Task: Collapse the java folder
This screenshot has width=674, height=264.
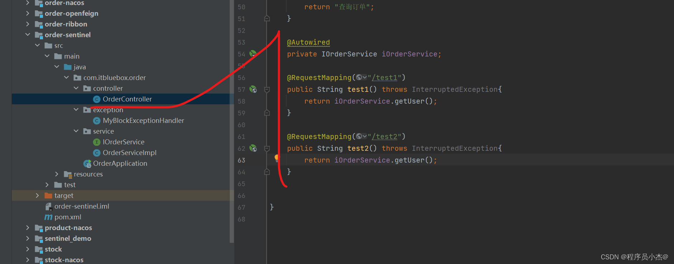Action: coord(57,67)
